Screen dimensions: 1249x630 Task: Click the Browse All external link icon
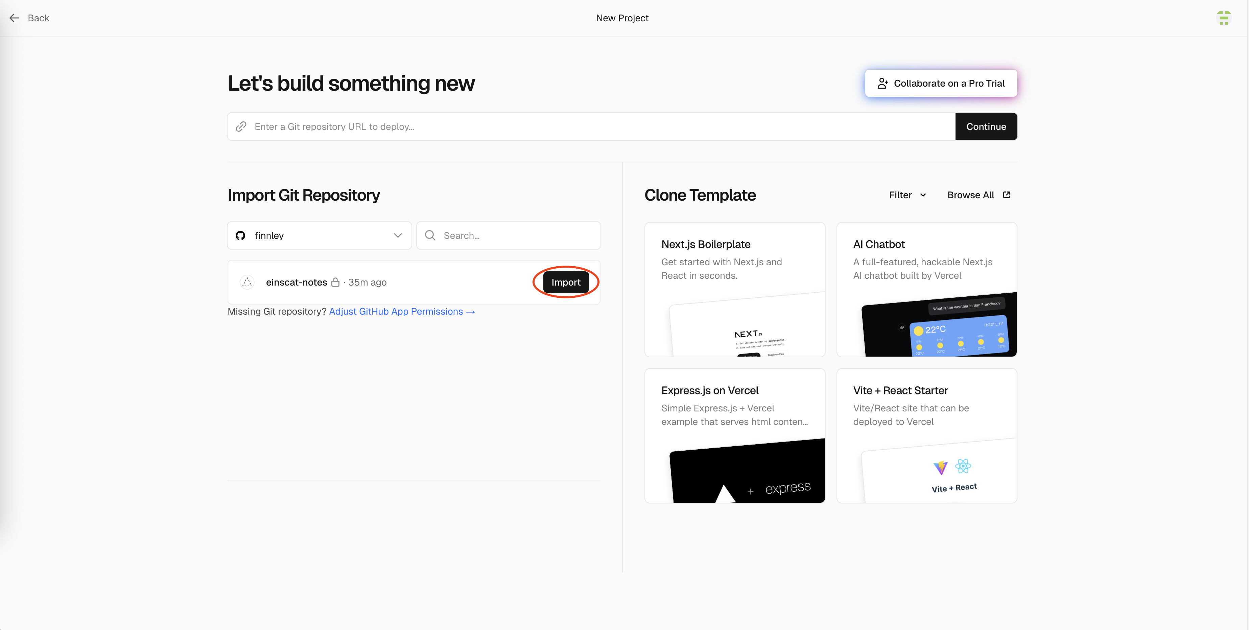tap(1007, 195)
